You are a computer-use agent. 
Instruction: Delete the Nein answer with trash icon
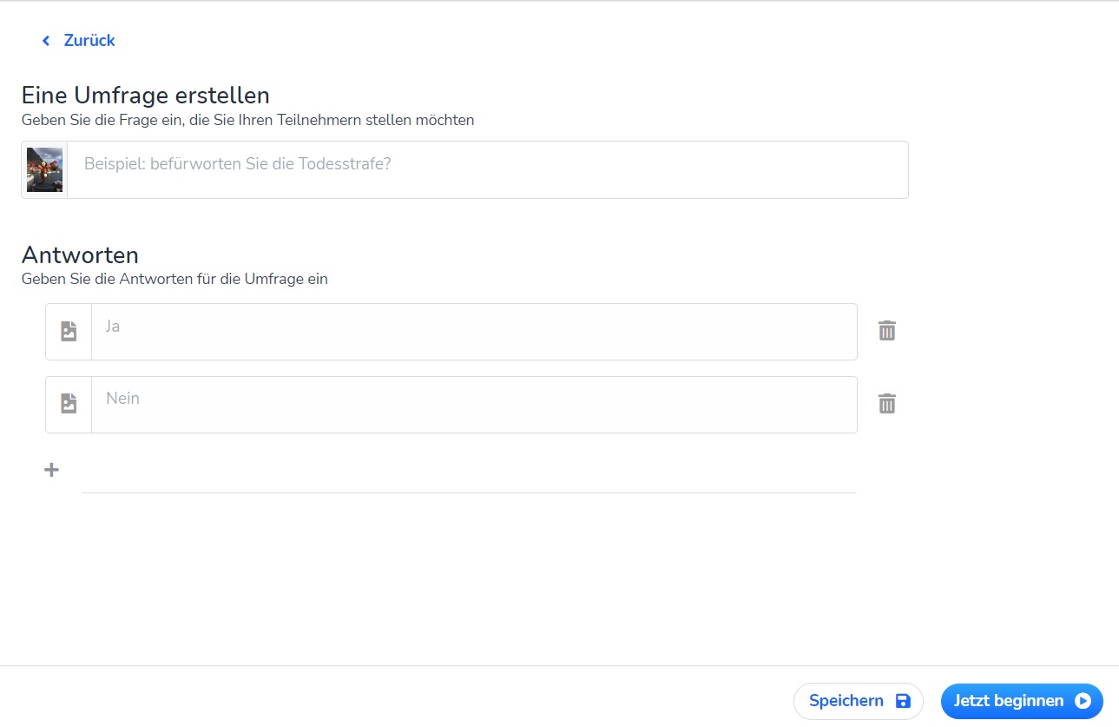click(886, 404)
